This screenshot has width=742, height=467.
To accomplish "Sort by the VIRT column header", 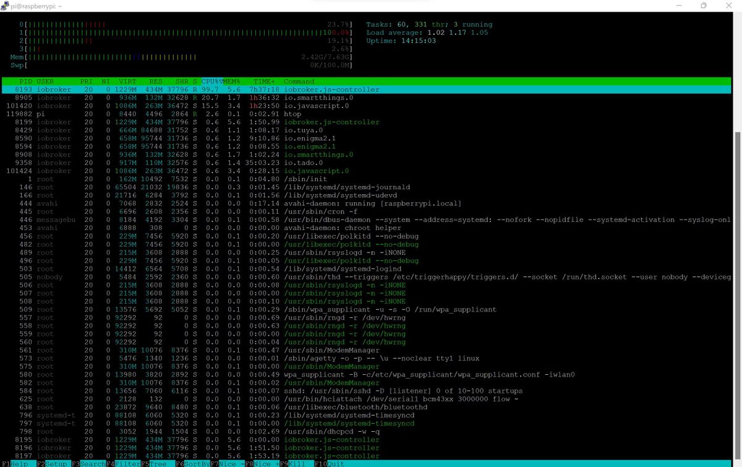I will (127, 82).
